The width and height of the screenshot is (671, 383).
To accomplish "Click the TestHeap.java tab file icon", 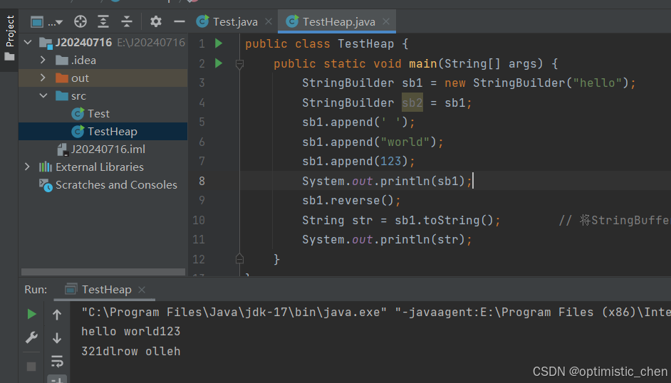I will (292, 21).
